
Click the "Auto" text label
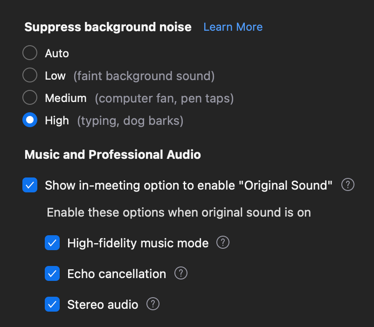point(57,54)
